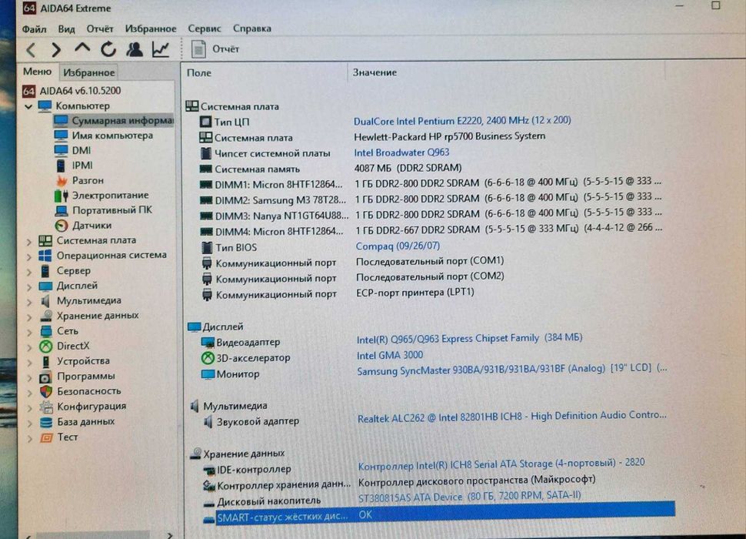Open the Файл menu
Screen dimensions: 746x539
[35, 29]
